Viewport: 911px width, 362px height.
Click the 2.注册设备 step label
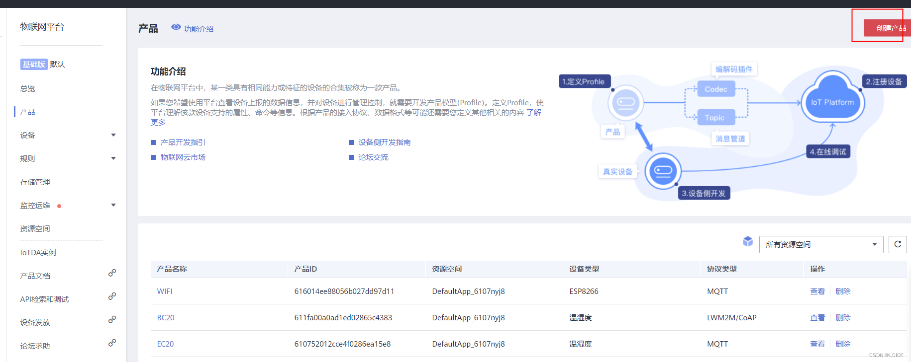884,81
